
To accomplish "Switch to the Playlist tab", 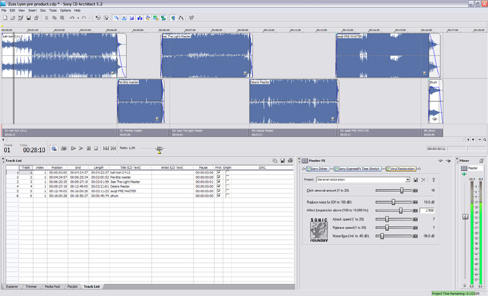I will [x=72, y=287].
